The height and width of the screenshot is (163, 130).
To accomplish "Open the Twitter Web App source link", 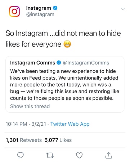I will (x=70, y=124).
